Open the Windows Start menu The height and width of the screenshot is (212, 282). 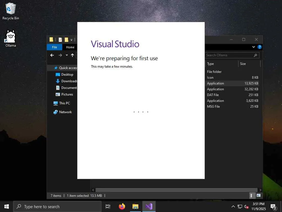pos(7,206)
